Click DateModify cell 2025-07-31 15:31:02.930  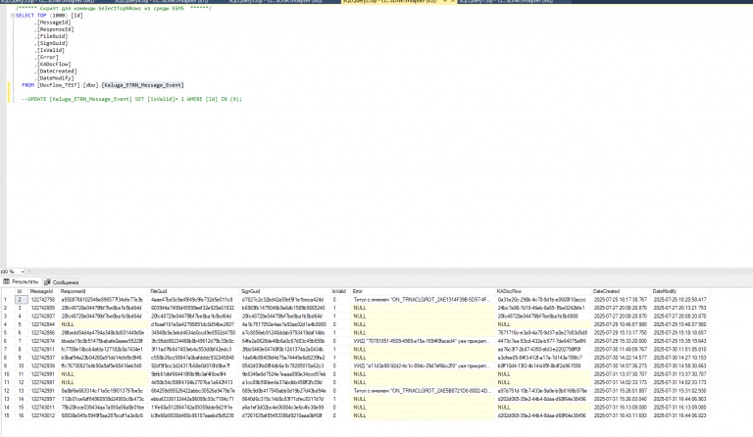tap(680, 391)
